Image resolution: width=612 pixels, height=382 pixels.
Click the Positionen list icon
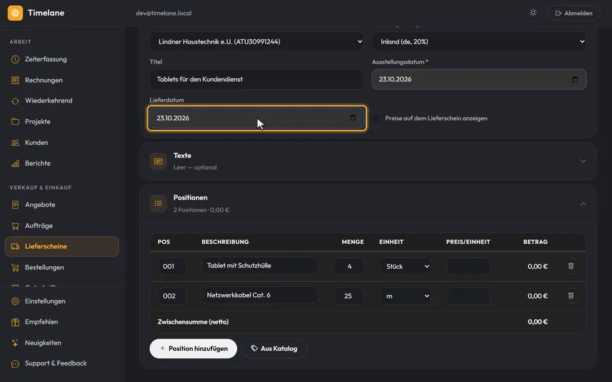[x=158, y=203]
